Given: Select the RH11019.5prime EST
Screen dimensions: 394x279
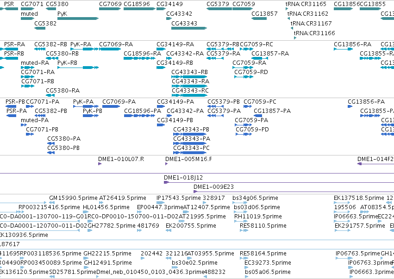Looking at the screenshot, I should point(241,221).
